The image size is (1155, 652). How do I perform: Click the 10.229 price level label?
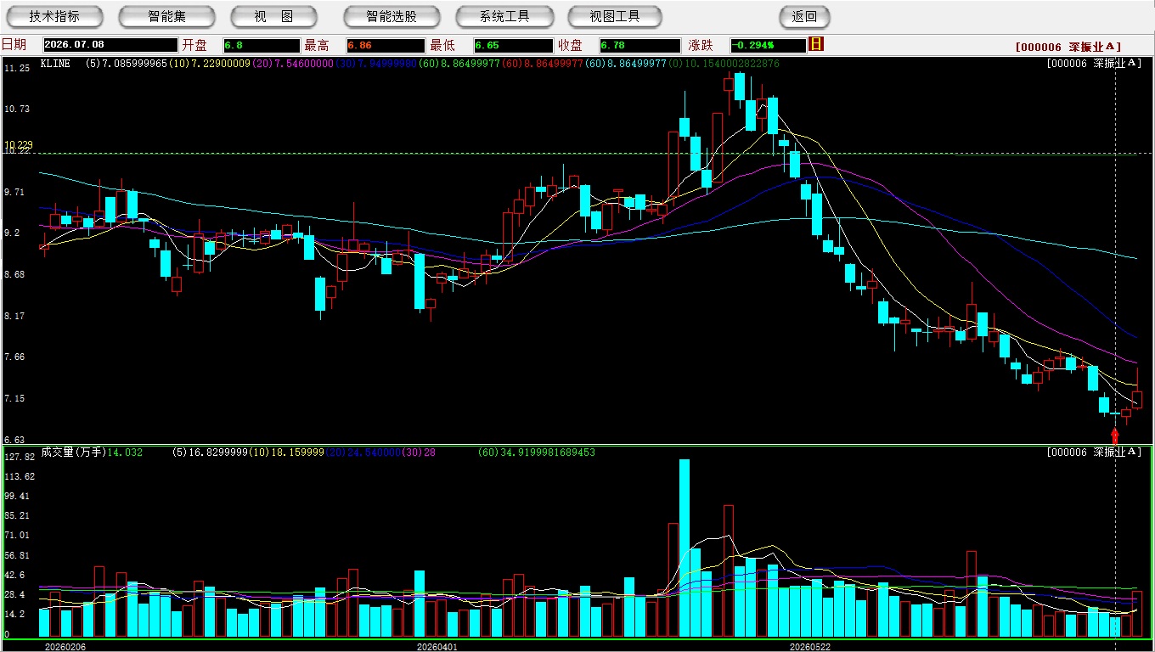[18, 145]
